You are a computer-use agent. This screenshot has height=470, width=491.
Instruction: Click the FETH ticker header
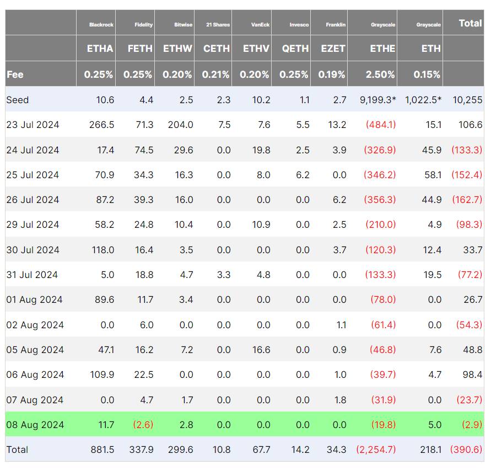tap(140, 49)
